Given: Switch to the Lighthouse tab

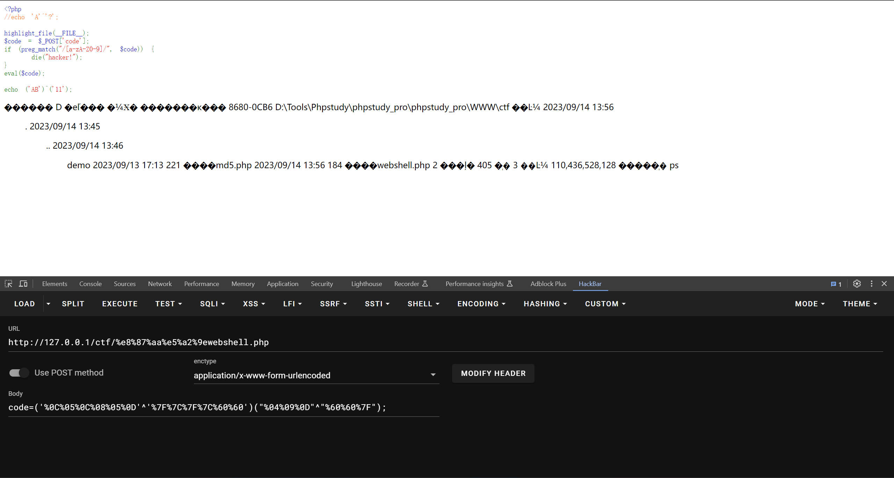Looking at the screenshot, I should pyautogui.click(x=366, y=284).
